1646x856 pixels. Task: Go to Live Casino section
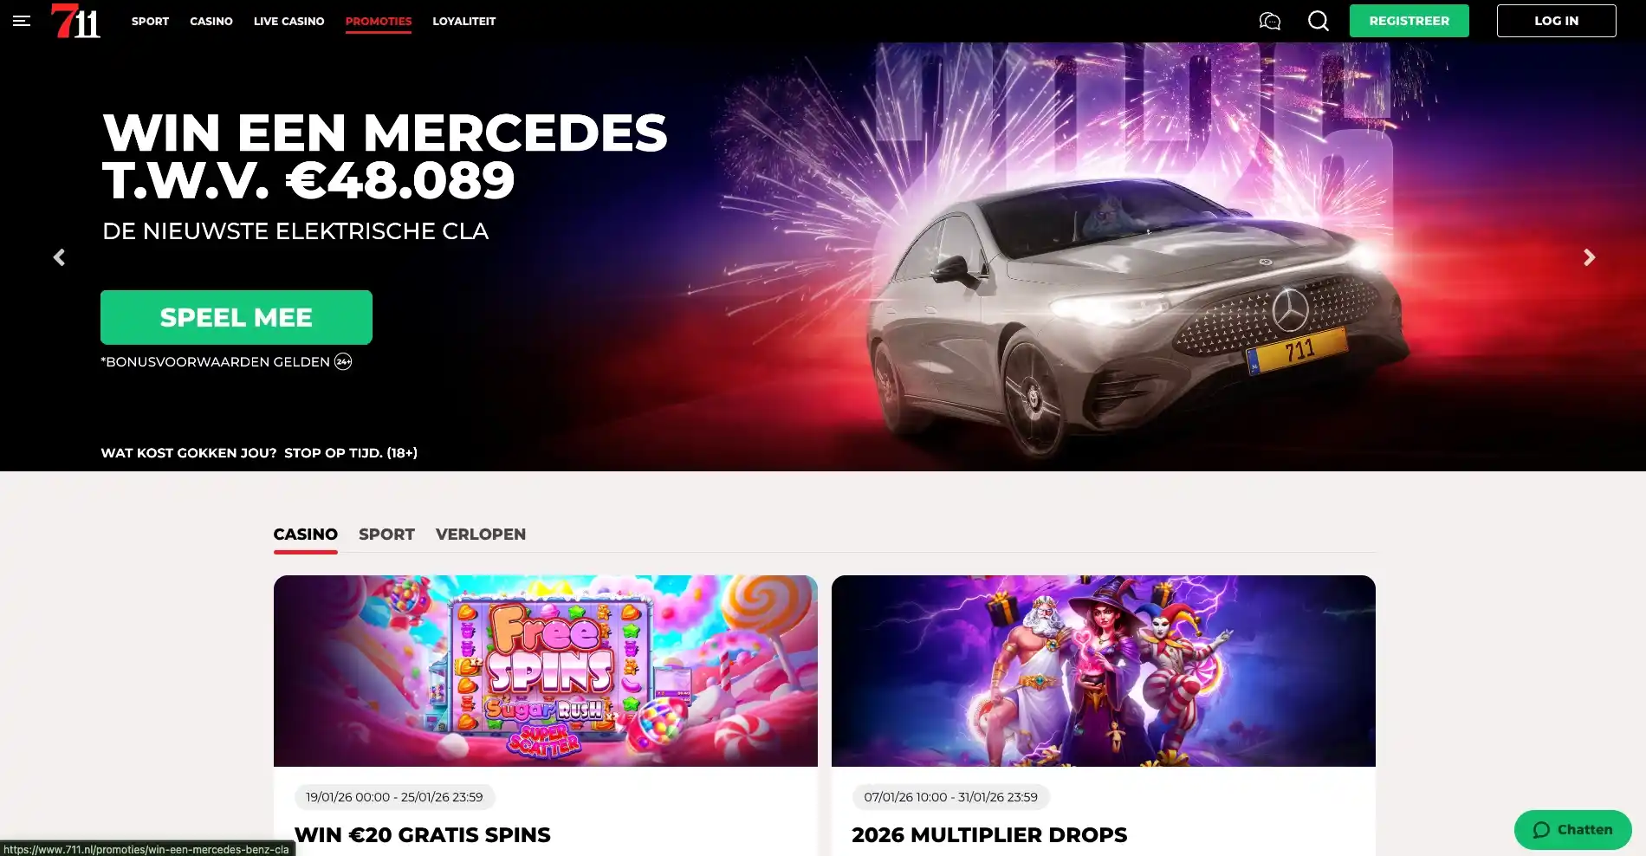click(x=288, y=21)
